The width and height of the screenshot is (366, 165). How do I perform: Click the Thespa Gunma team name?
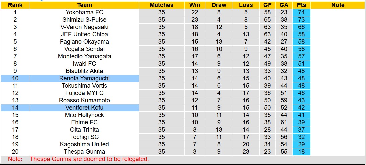pyautogui.click(x=84, y=152)
